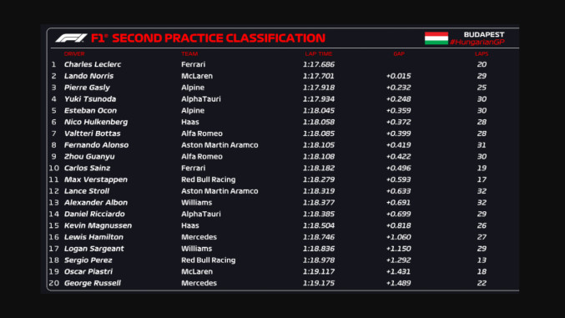This screenshot has height=318, width=565.
Task: Select George Russell in last position
Action: tap(93, 283)
